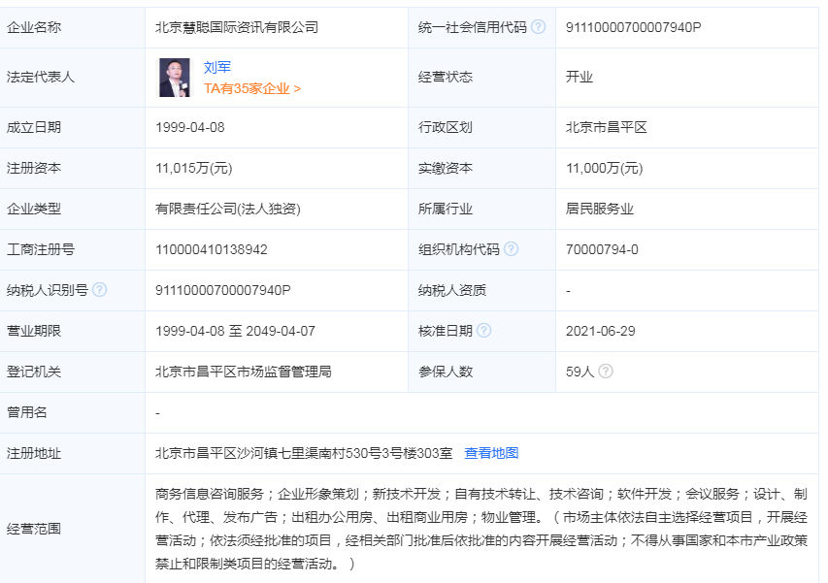This screenshot has width=828, height=583.
Task: Open the help icon beside 纳税人识别号
Action: coord(99,289)
